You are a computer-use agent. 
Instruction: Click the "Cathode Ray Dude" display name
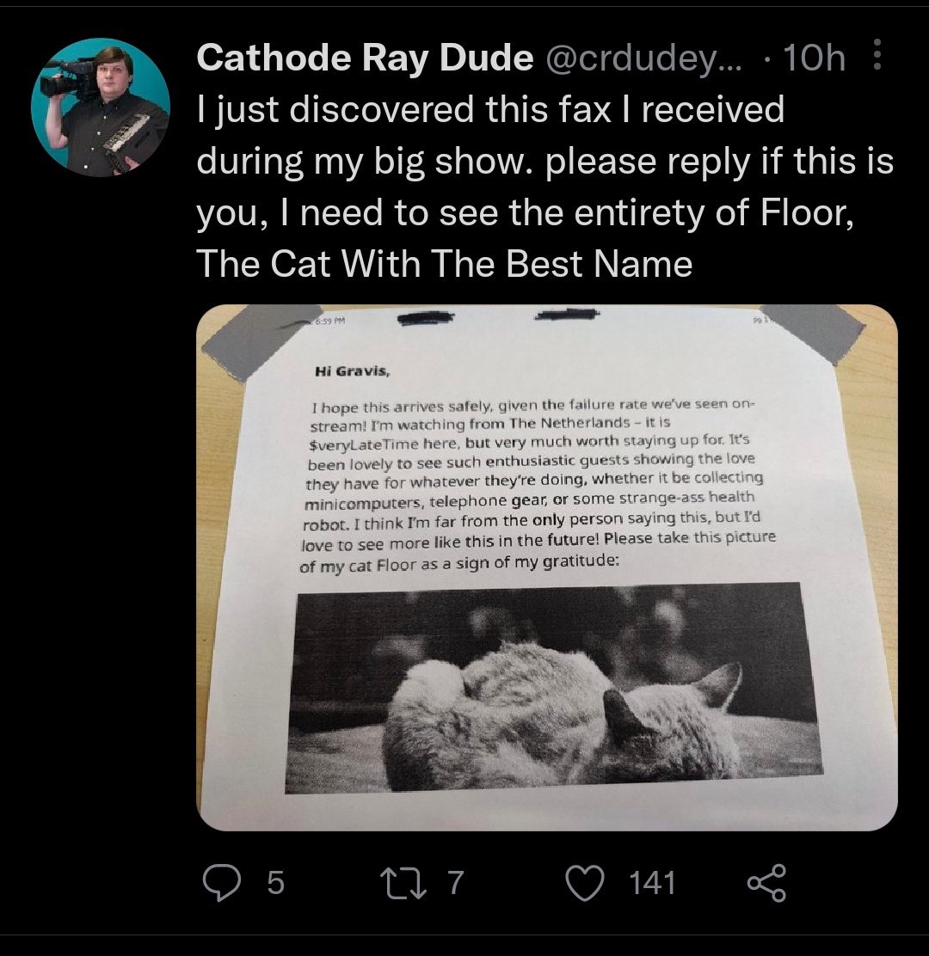(365, 58)
